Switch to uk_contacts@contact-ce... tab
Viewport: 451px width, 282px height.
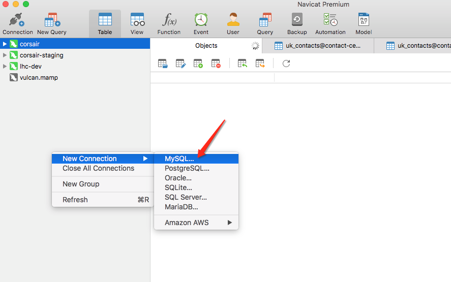(x=318, y=46)
